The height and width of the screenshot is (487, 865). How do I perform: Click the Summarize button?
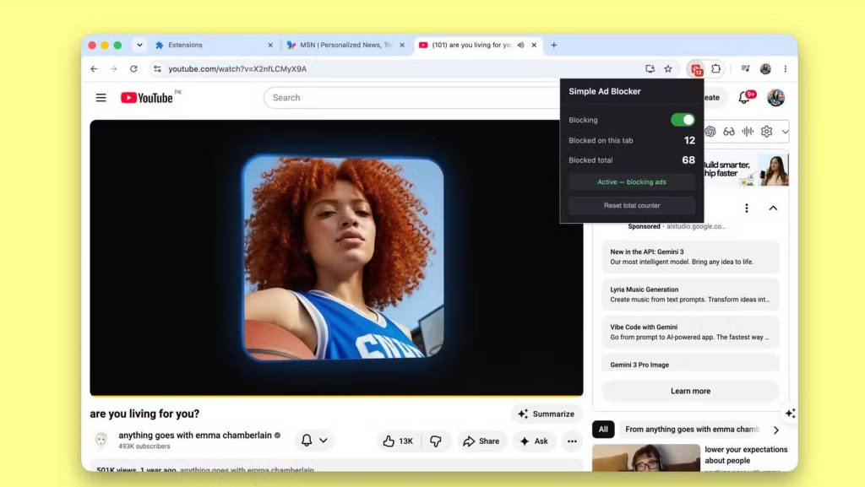tap(546, 414)
